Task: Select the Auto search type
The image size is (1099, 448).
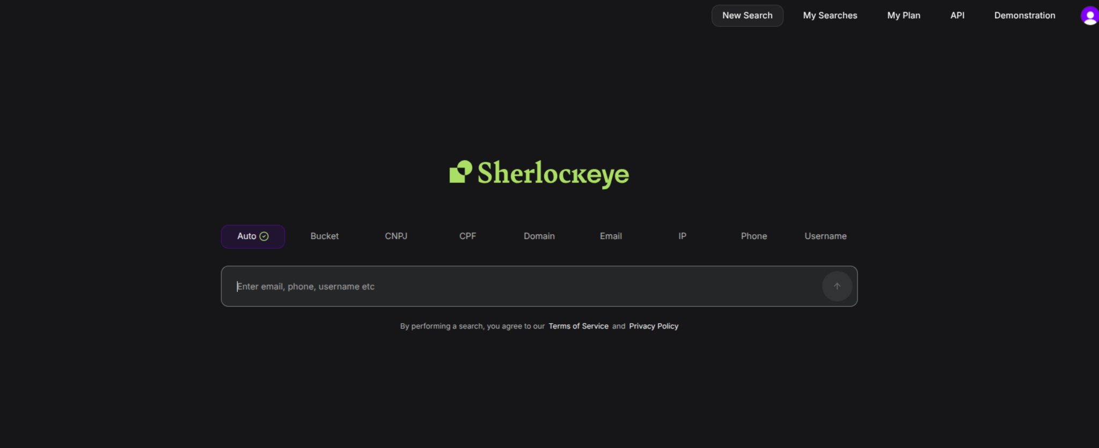Action: pyautogui.click(x=253, y=236)
